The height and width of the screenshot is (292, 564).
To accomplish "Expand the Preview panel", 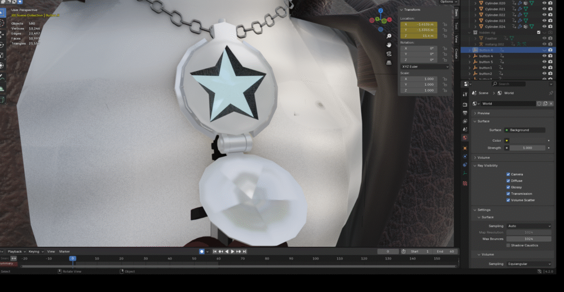I will (x=484, y=113).
